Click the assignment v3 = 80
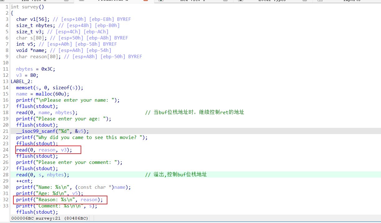The height and width of the screenshot is (223, 381). [27, 75]
